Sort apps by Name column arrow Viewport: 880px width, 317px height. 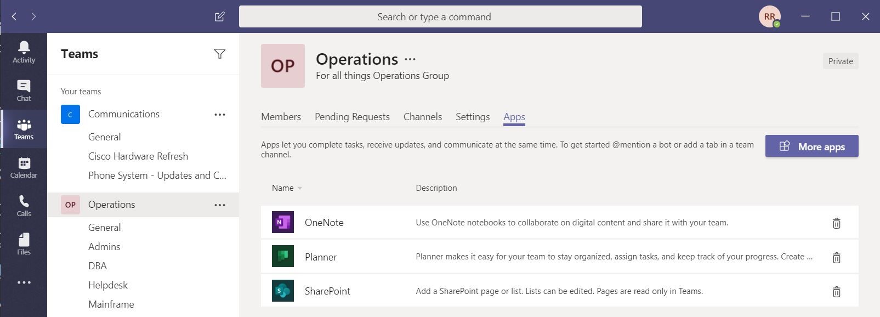point(299,188)
